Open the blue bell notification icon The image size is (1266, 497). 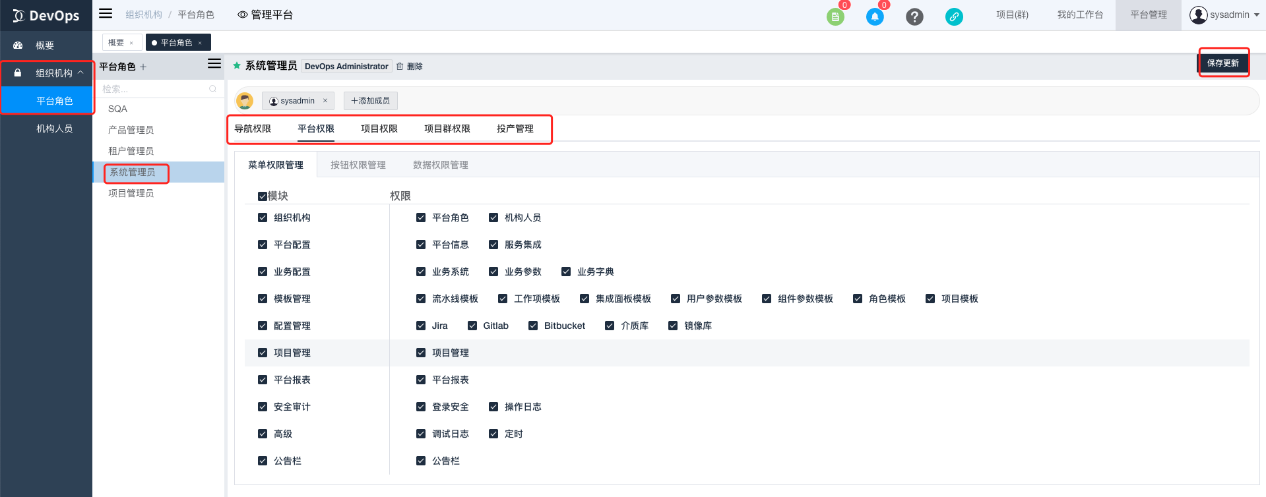tap(875, 17)
